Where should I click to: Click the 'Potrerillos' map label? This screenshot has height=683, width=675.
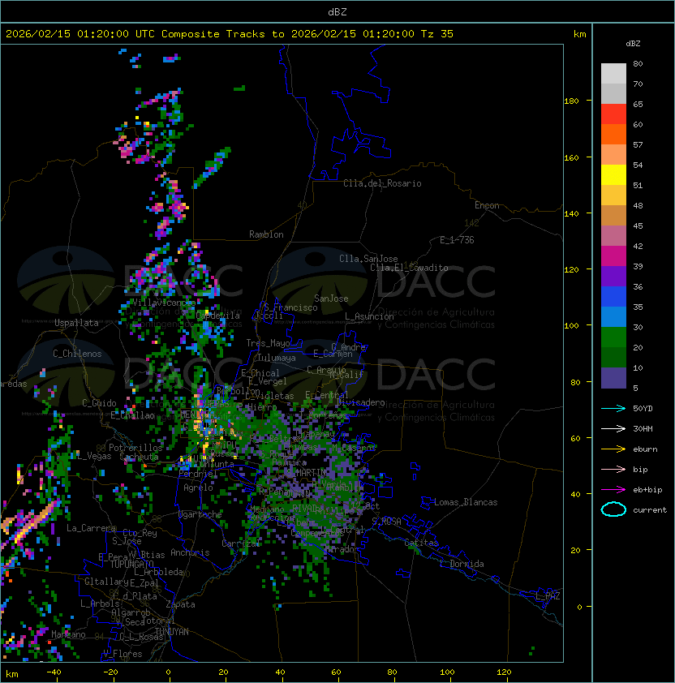tap(135, 448)
